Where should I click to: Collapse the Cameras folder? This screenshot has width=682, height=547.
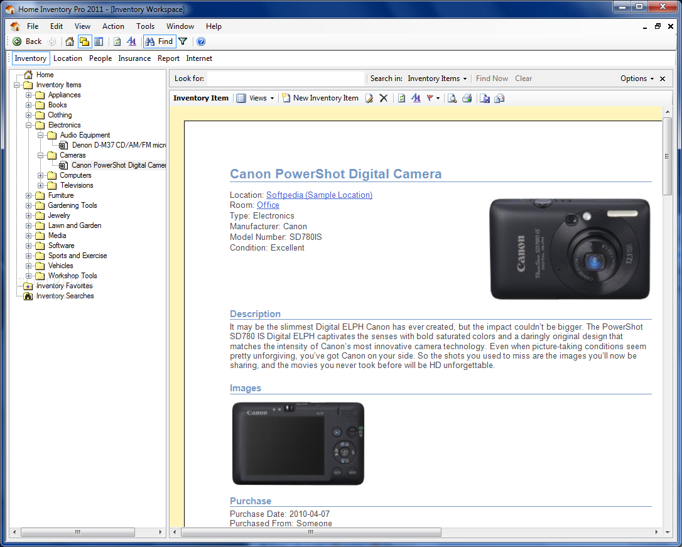40,155
